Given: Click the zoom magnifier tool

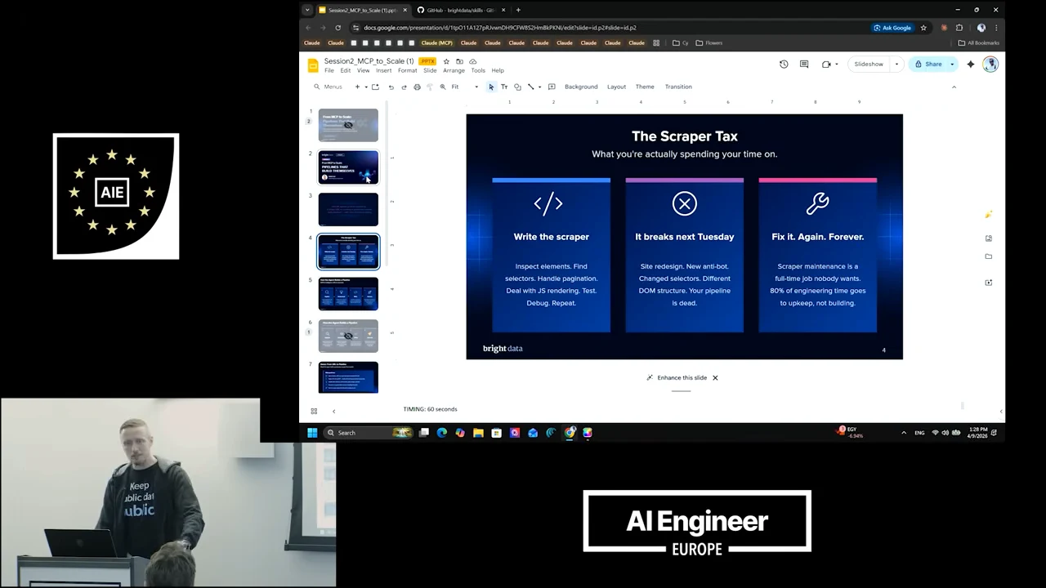Looking at the screenshot, I should 443,87.
